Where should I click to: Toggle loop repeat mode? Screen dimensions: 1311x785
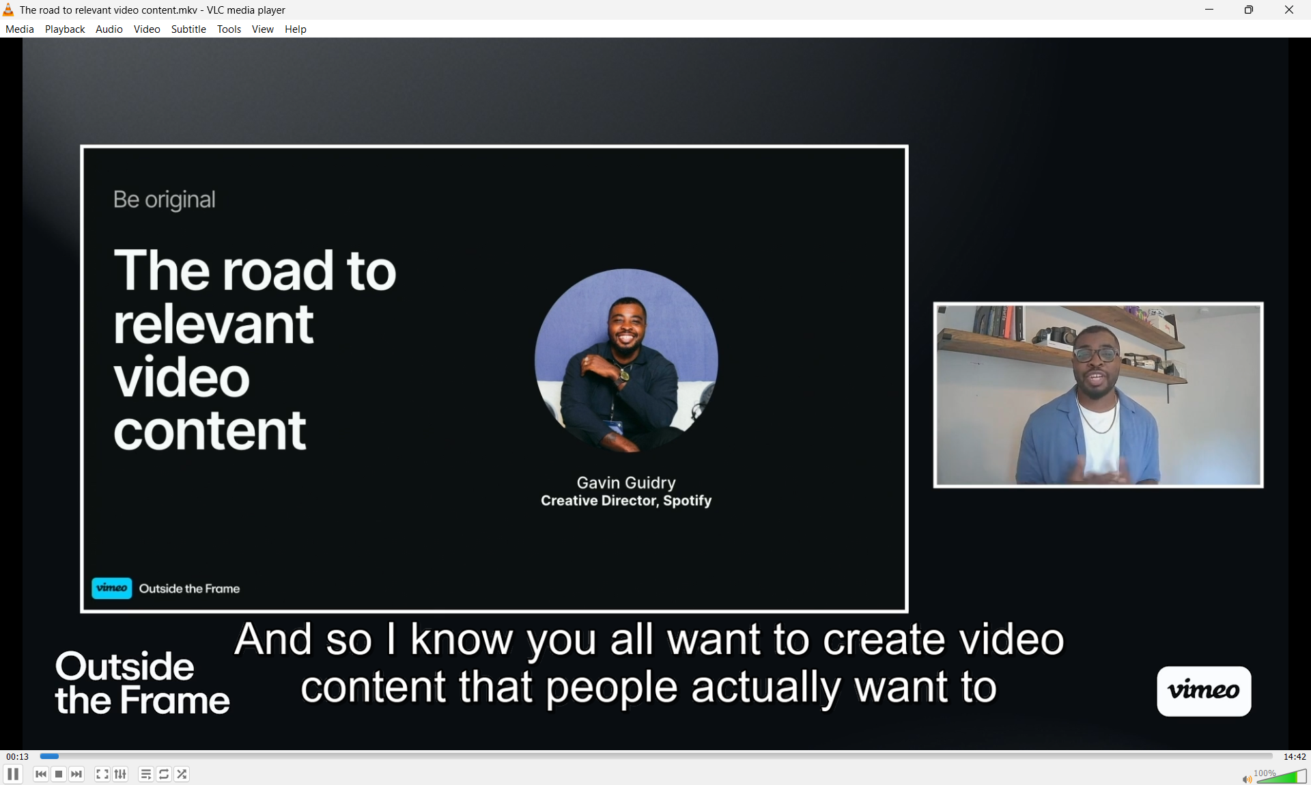(x=164, y=774)
